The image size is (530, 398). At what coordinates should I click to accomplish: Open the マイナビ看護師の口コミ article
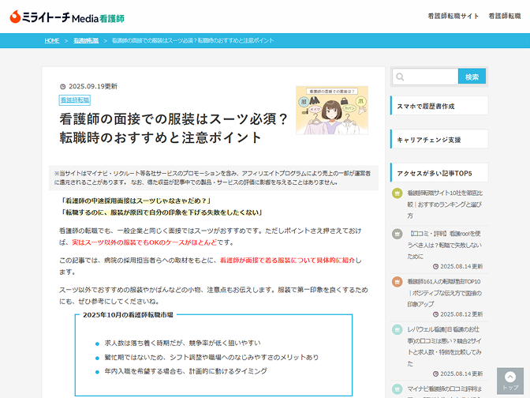click(x=445, y=392)
